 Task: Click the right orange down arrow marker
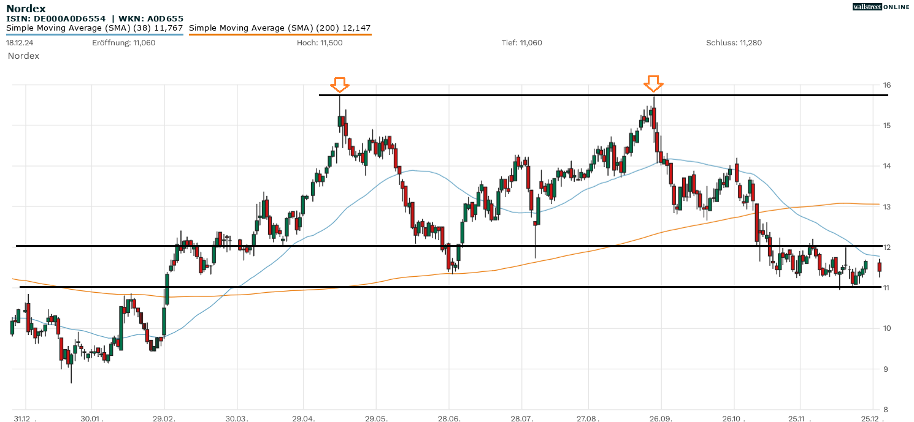pyautogui.click(x=653, y=83)
